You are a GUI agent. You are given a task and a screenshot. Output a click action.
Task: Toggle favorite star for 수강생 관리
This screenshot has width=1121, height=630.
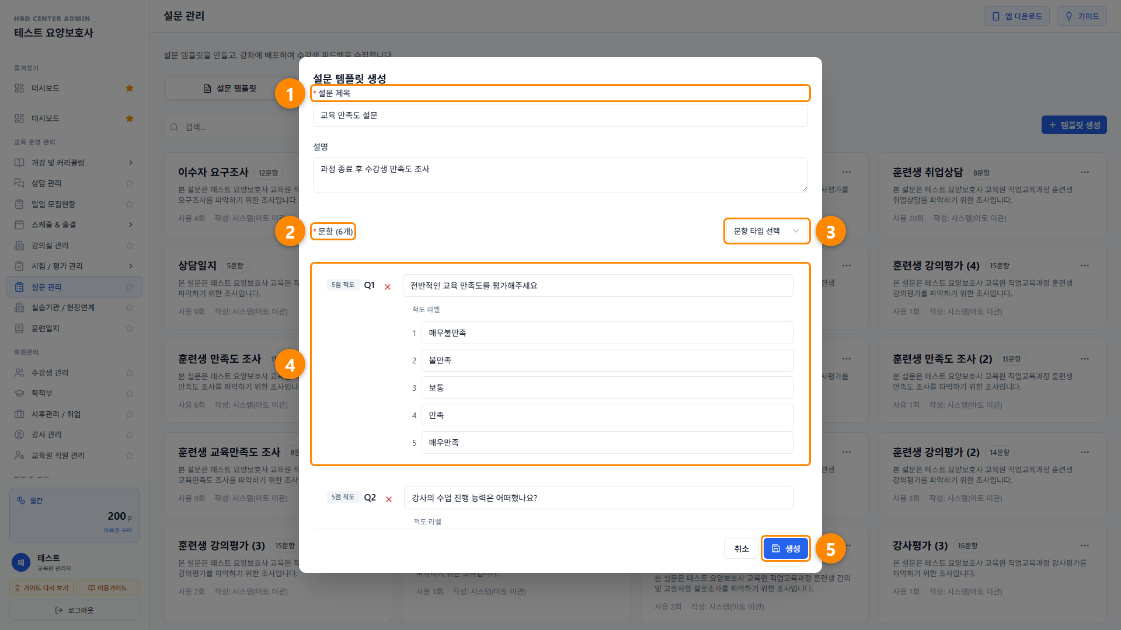click(x=130, y=373)
